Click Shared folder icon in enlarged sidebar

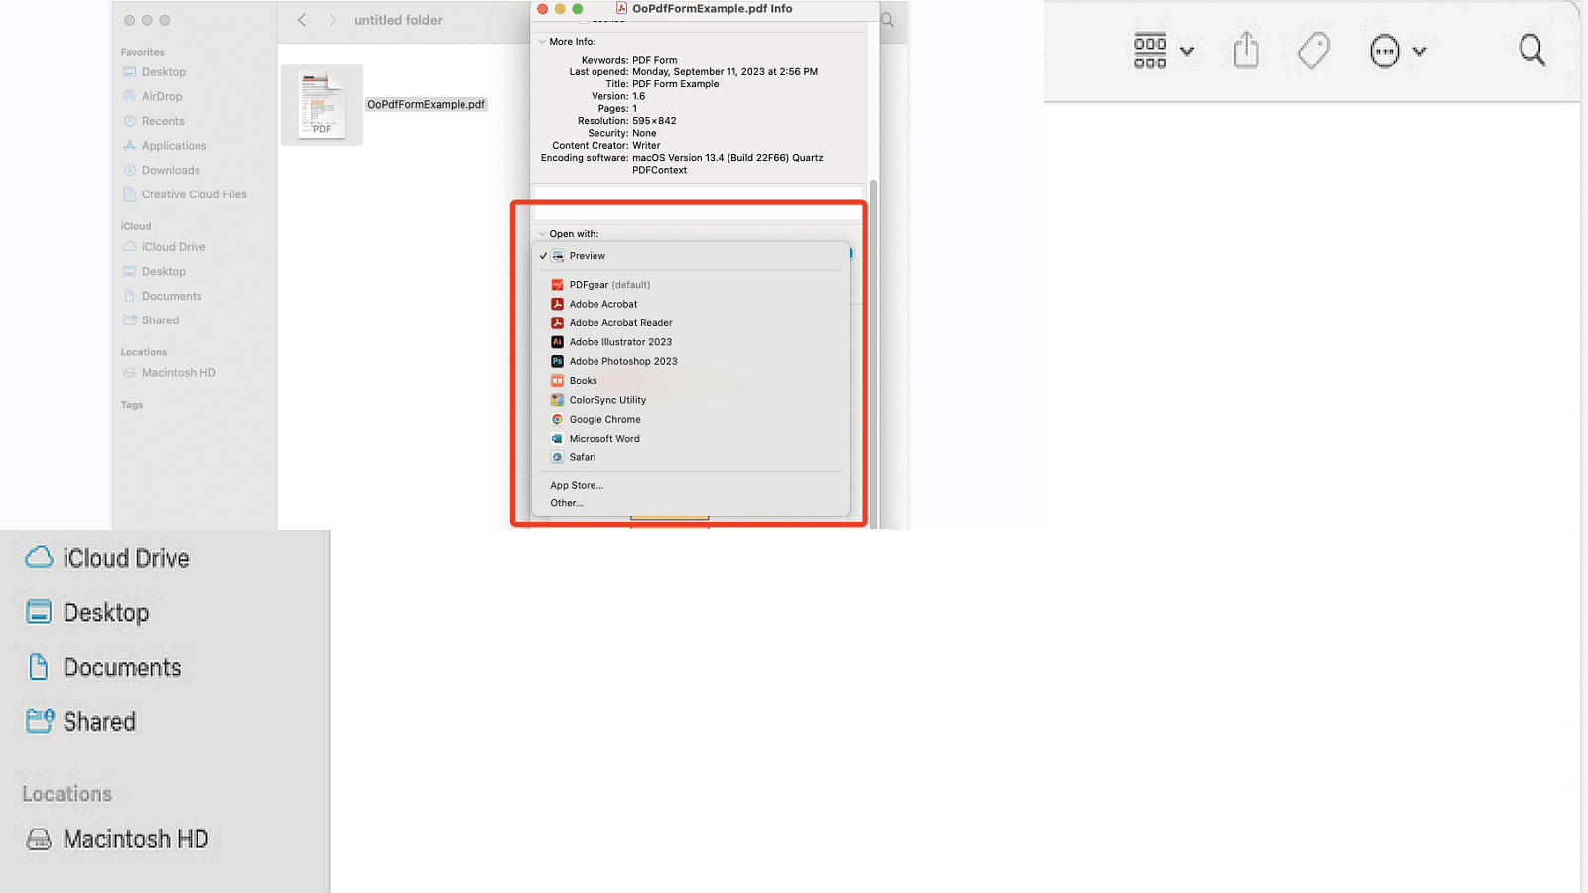(39, 721)
